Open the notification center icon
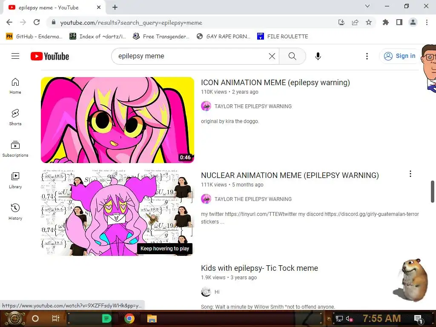436x327 pixels. [x=418, y=319]
